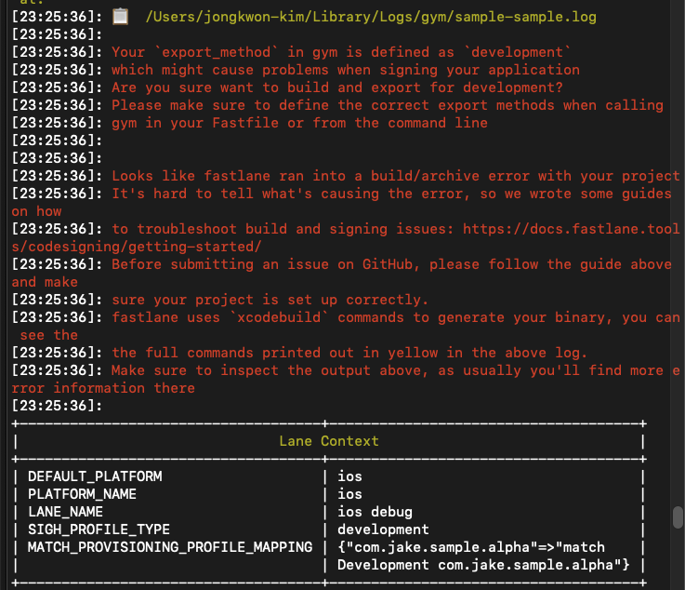Click the line 'which might cause problems when signing'
The height and width of the screenshot is (590, 685).
[x=346, y=70]
